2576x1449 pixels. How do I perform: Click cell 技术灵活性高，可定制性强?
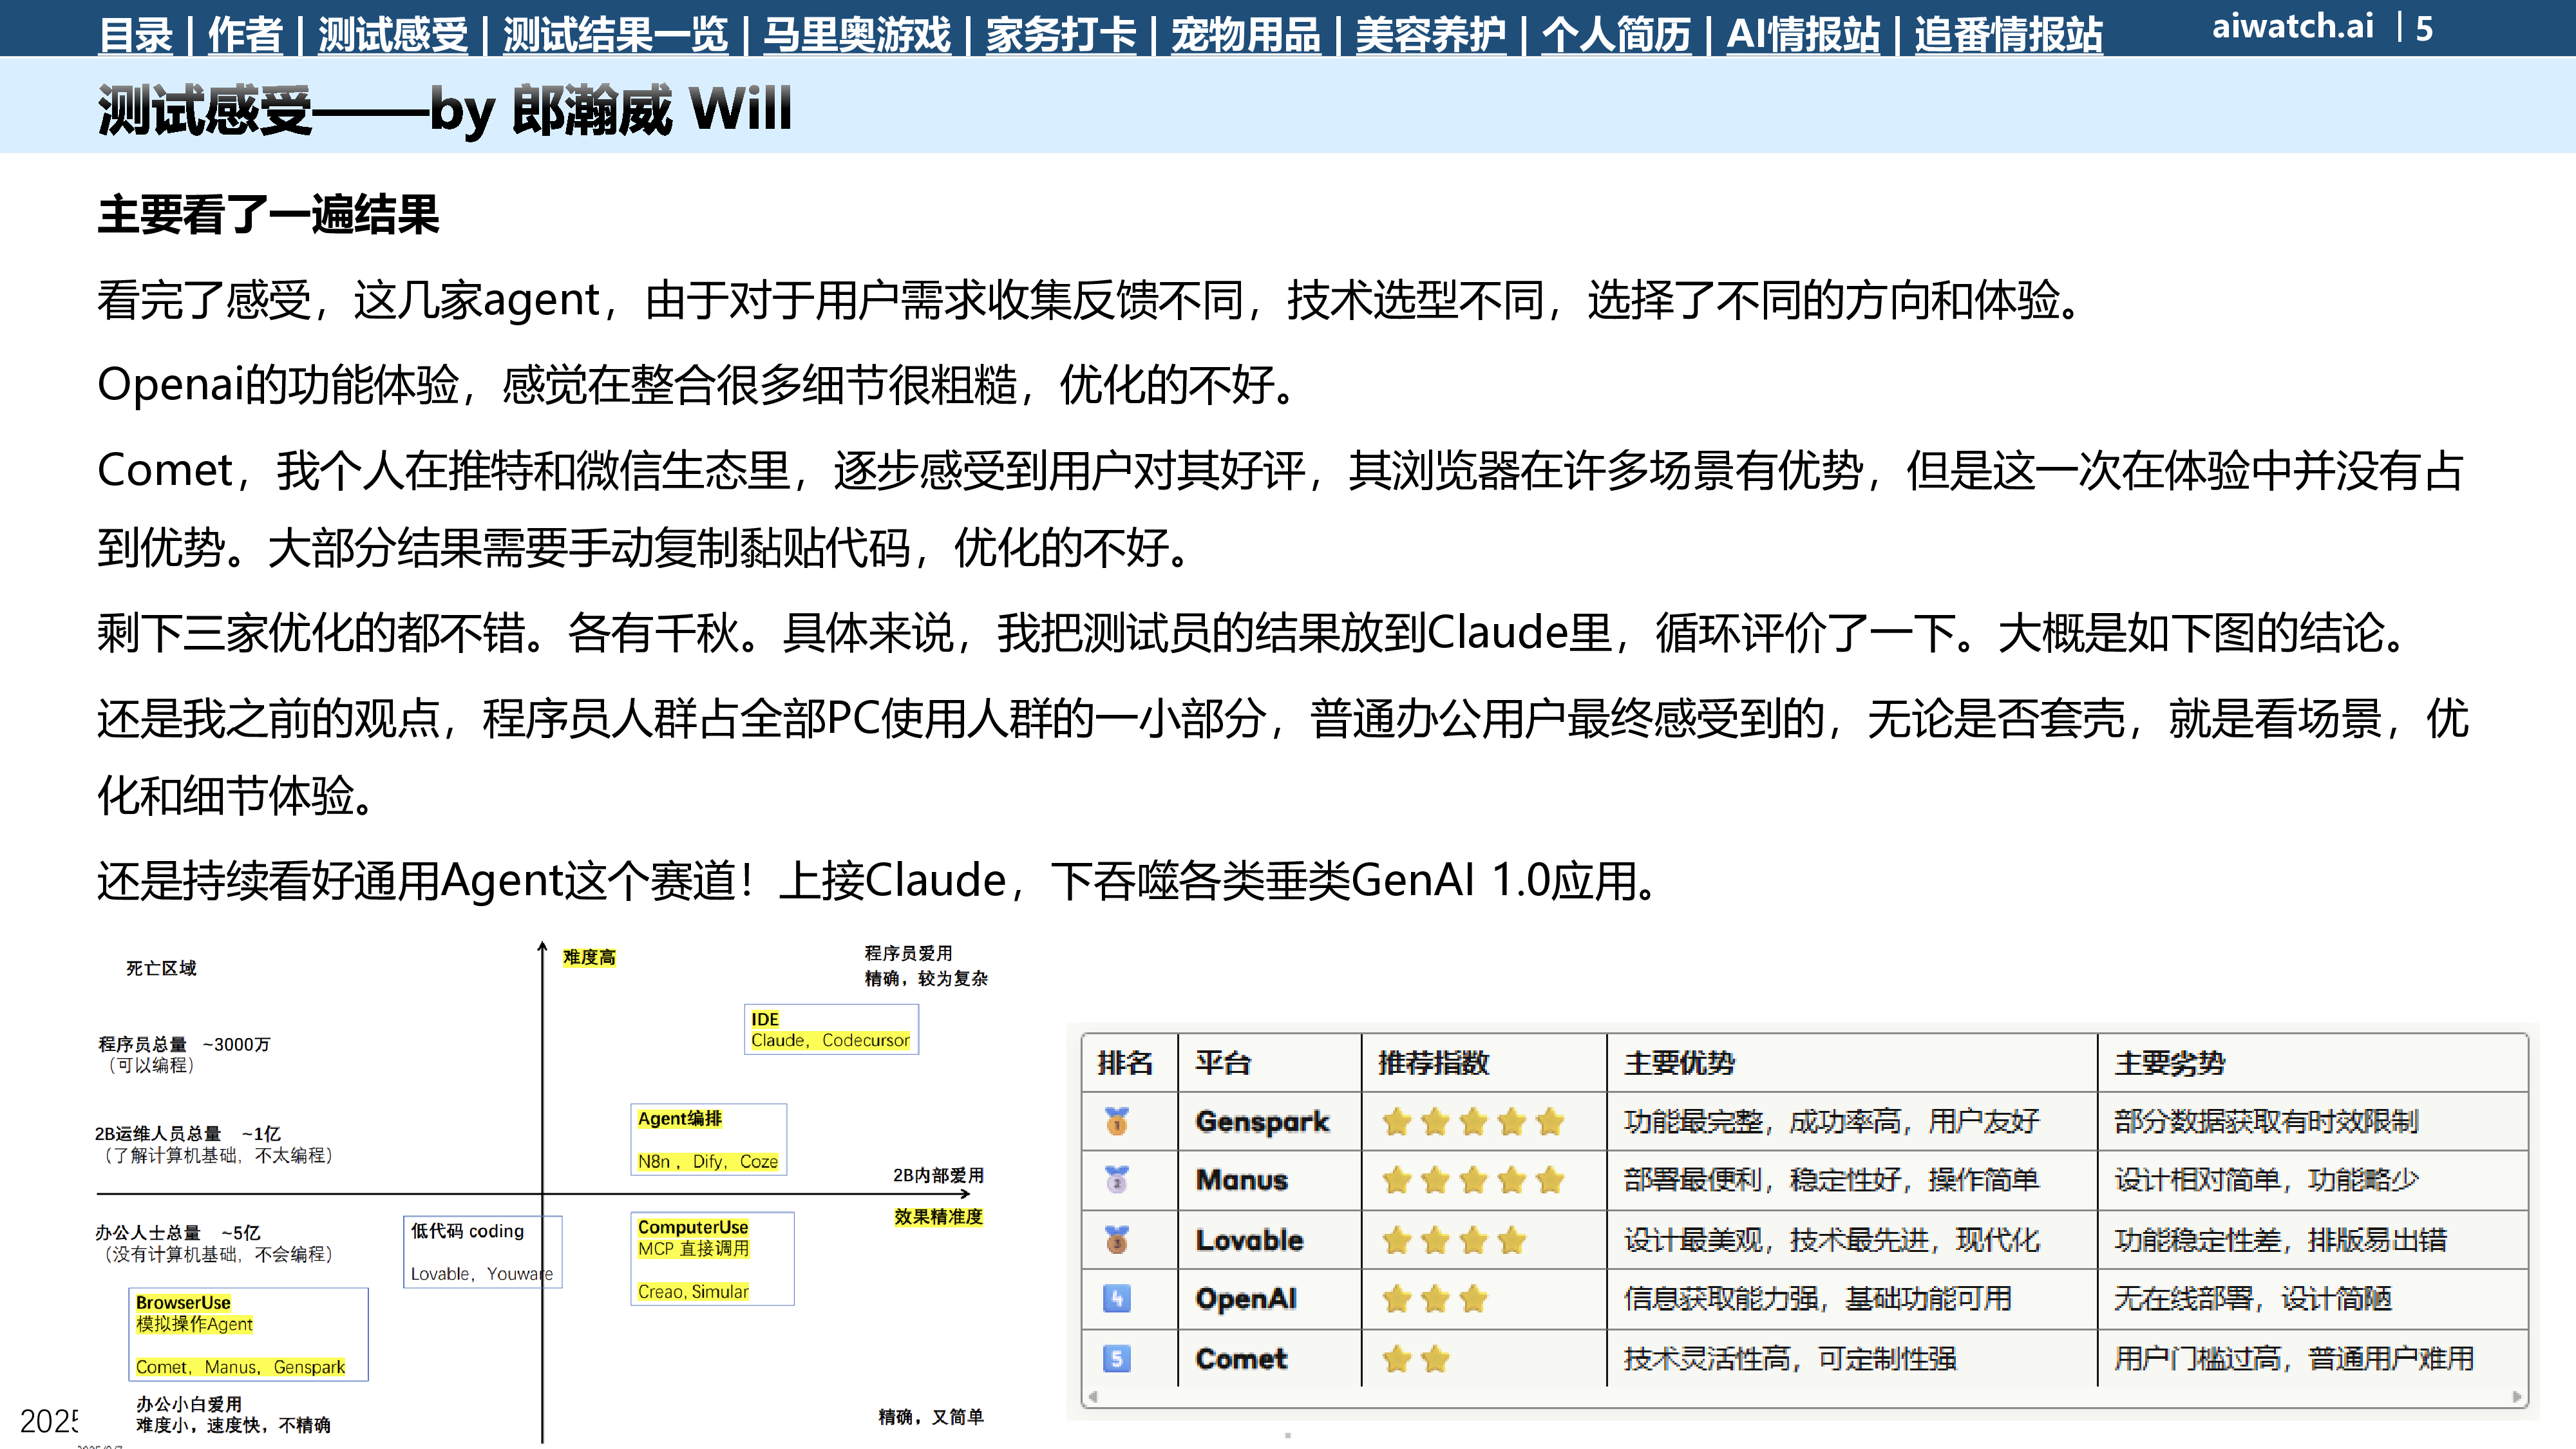click(x=1790, y=1359)
